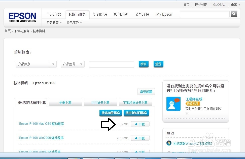The height and width of the screenshot is (159, 245).
Task: Click the 网站地图 link
Action: coord(201,5)
